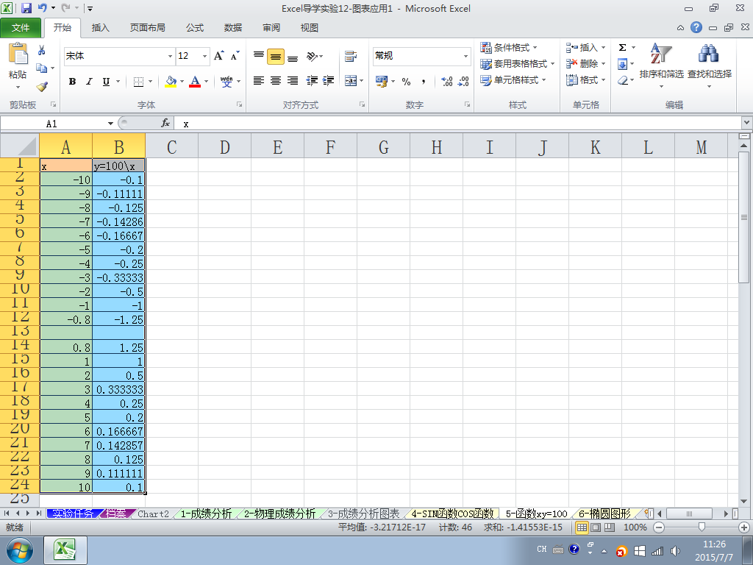Open sheet tab 4-SIN函数COS函数
This screenshot has height=565, width=753.
(x=452, y=514)
